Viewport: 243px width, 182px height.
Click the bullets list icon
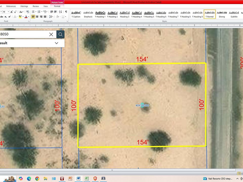point(33,12)
